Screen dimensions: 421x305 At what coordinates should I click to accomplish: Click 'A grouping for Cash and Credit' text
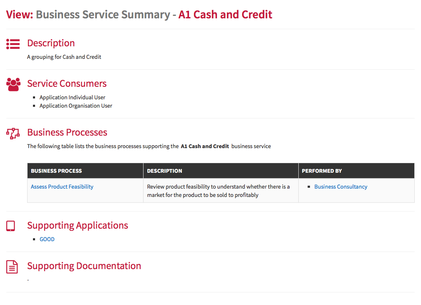click(64, 57)
